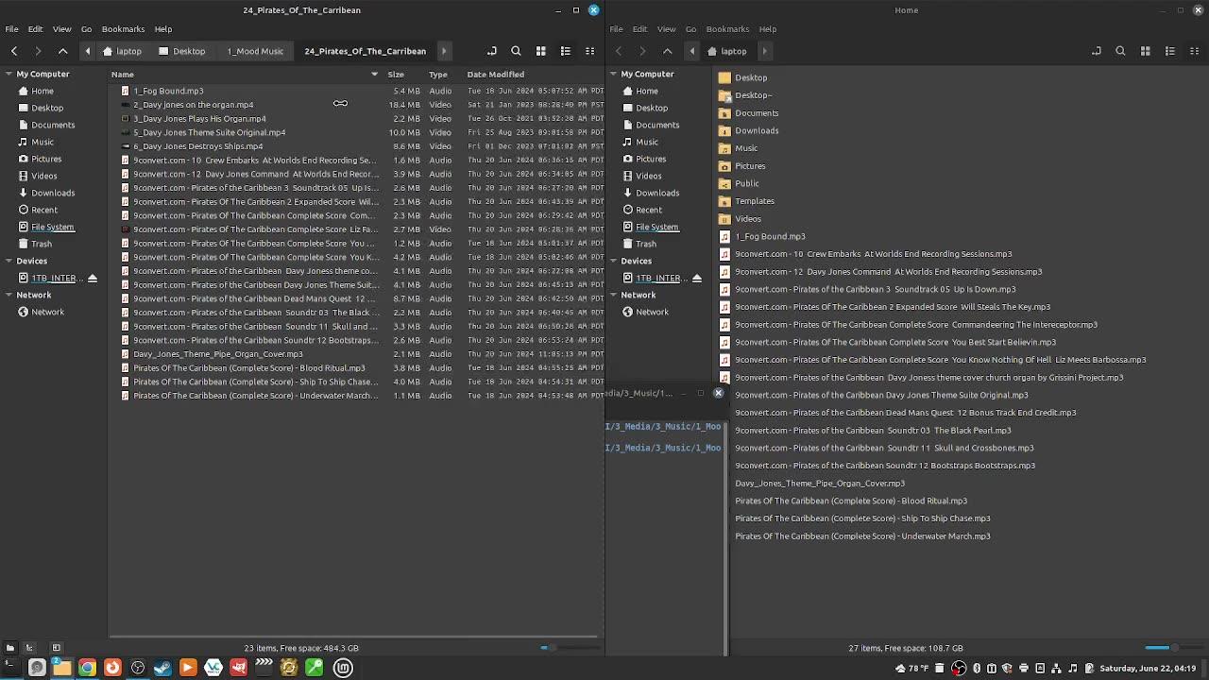Image resolution: width=1209 pixels, height=680 pixels.
Task: Open Trash in left sidebar
Action: 42,244
